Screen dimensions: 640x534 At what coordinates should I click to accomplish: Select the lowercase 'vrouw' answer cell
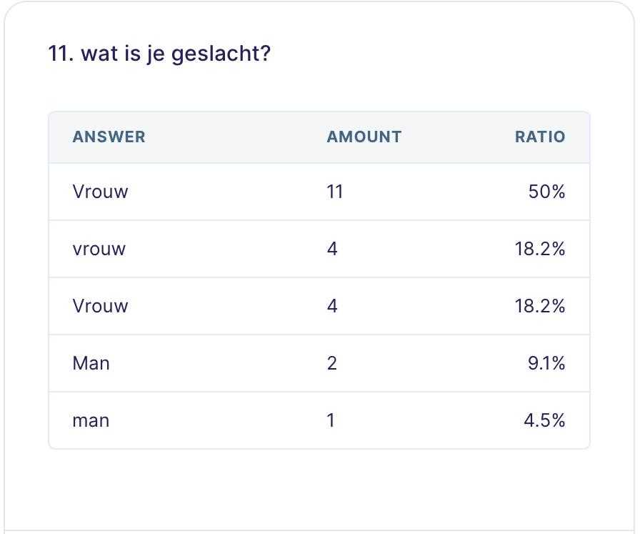click(99, 249)
